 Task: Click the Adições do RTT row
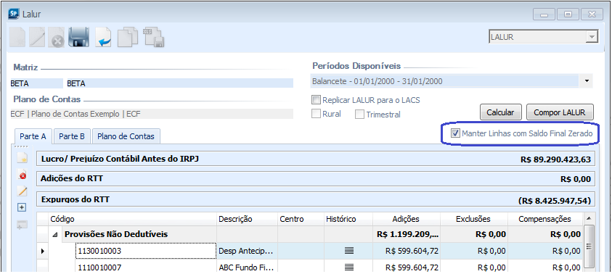pyautogui.click(x=316, y=178)
